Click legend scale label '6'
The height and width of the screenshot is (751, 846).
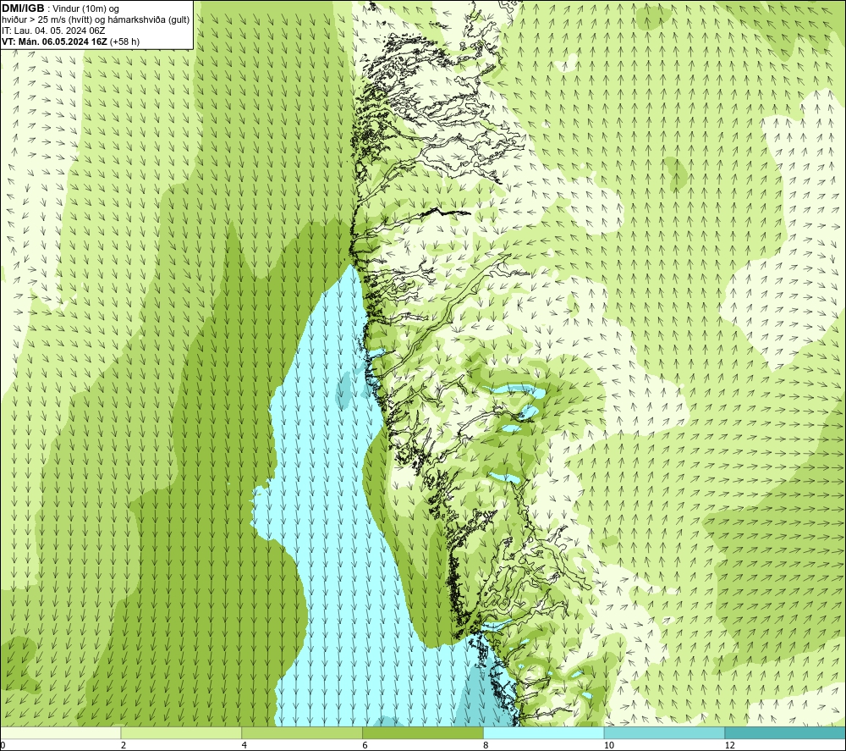pyautogui.click(x=365, y=746)
